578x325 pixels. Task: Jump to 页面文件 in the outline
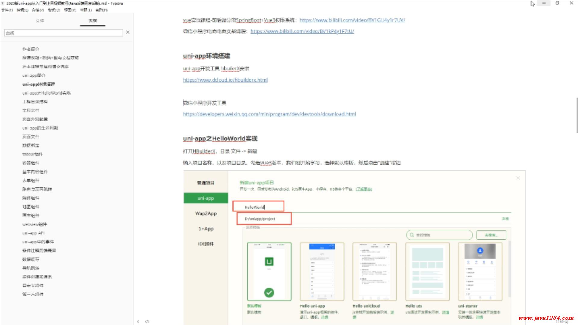pyautogui.click(x=31, y=136)
